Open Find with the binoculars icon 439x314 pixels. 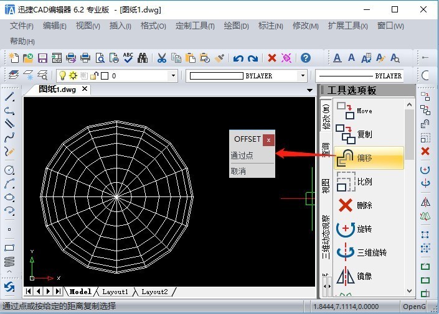pos(143,58)
